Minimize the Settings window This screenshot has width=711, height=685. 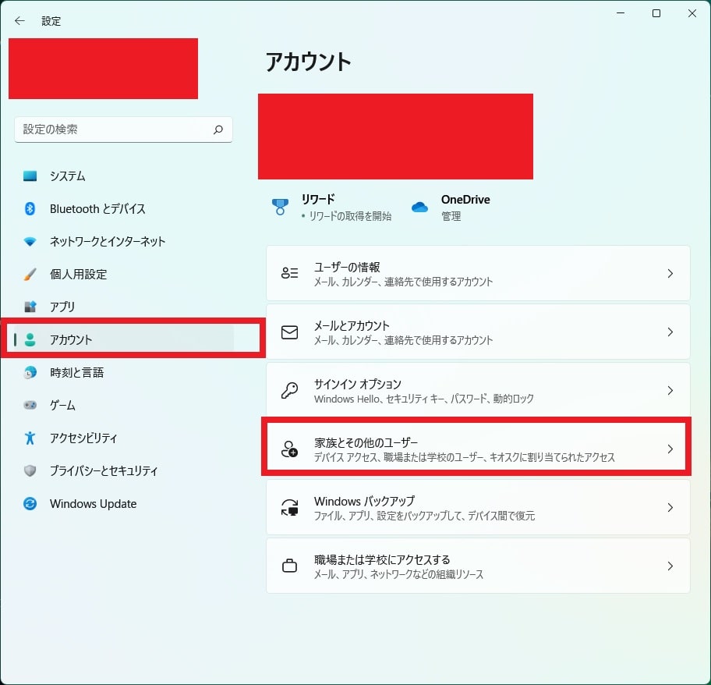coord(621,13)
